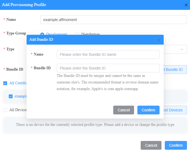Click the Bundle ID identifier input field
The image size is (190, 153).
tap(108, 68)
